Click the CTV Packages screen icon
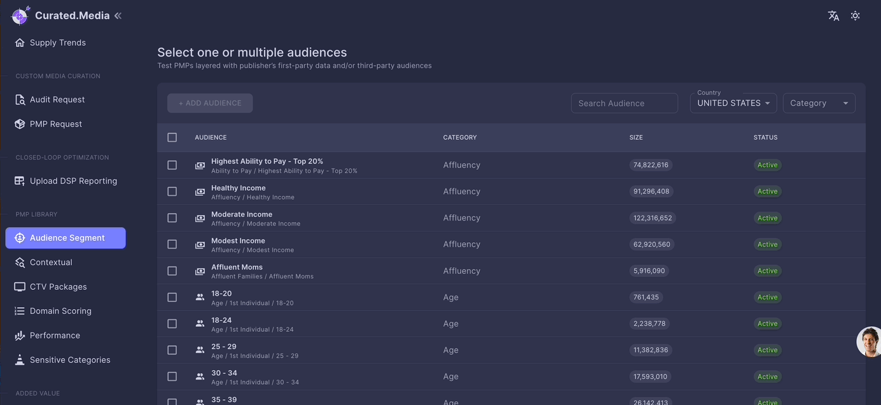The image size is (881, 405). tap(20, 287)
